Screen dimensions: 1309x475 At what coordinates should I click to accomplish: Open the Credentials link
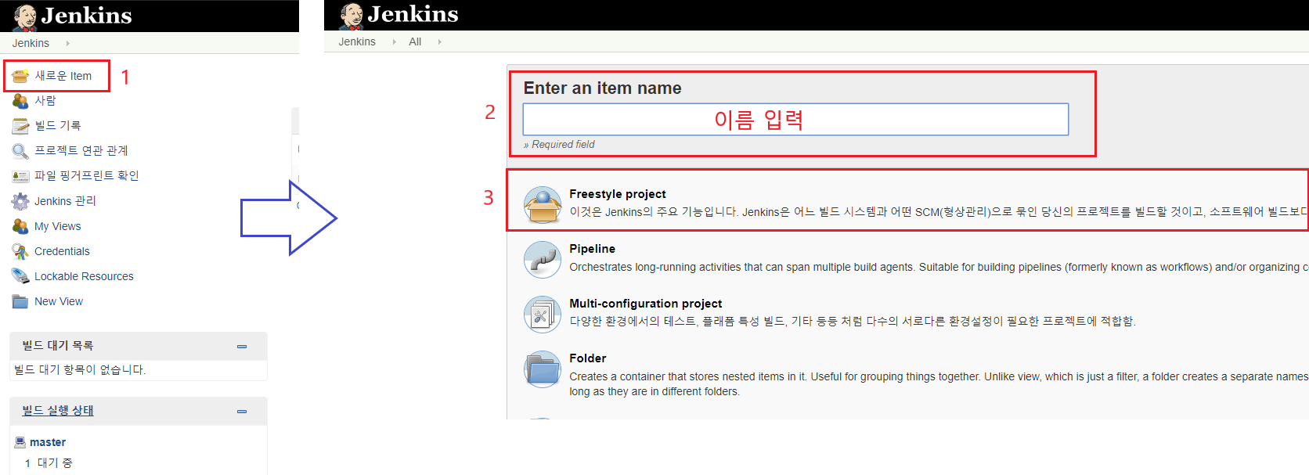(x=62, y=251)
